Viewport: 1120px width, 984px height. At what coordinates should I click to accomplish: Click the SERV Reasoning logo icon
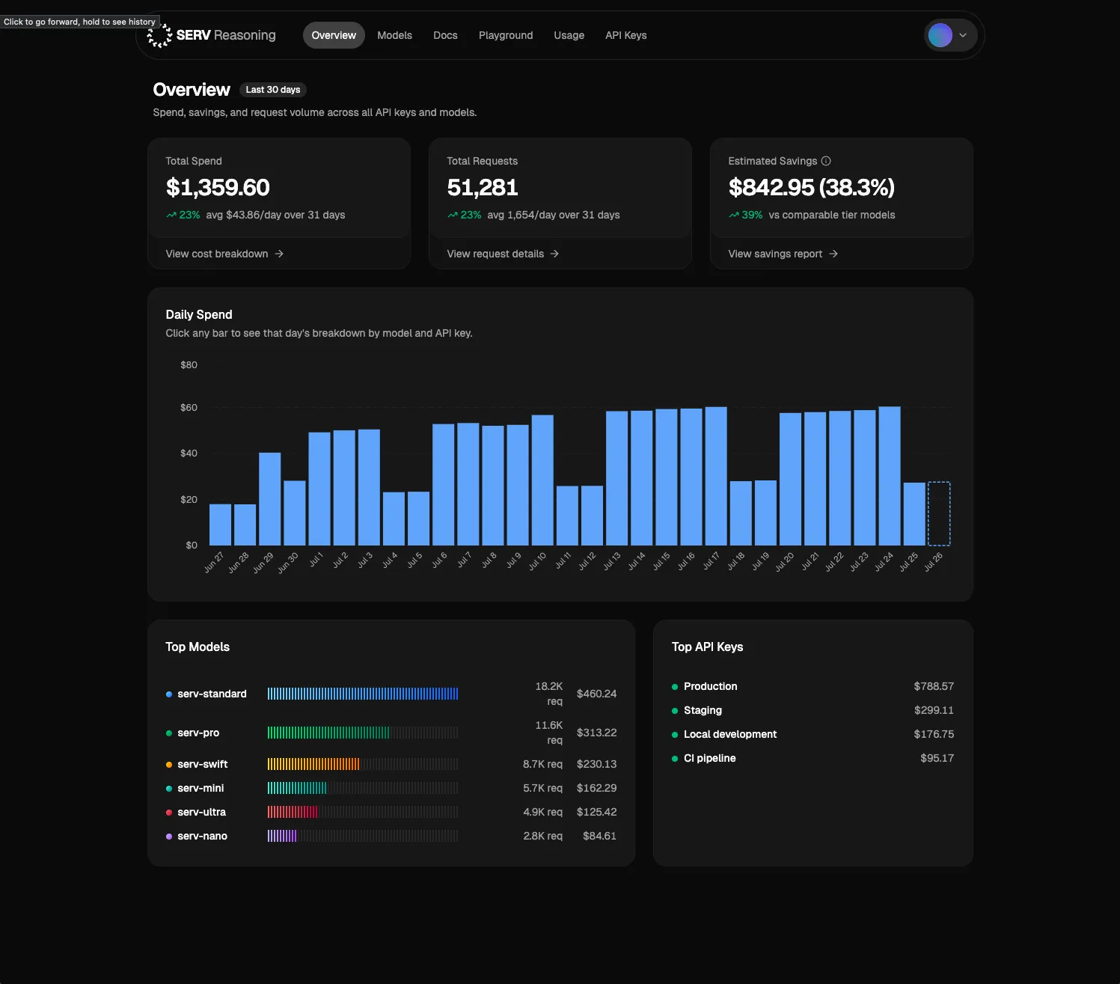[x=159, y=35]
